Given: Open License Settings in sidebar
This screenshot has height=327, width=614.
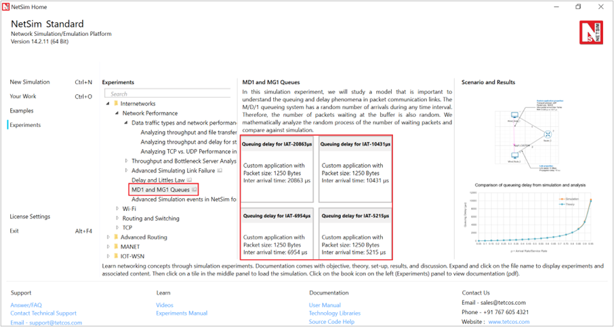Looking at the screenshot, I should [x=30, y=216].
